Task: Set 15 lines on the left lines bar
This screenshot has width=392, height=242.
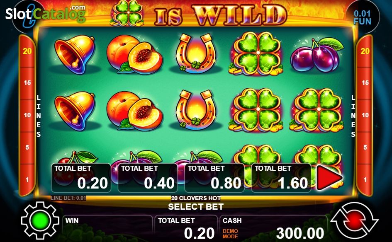Action: (x=27, y=83)
